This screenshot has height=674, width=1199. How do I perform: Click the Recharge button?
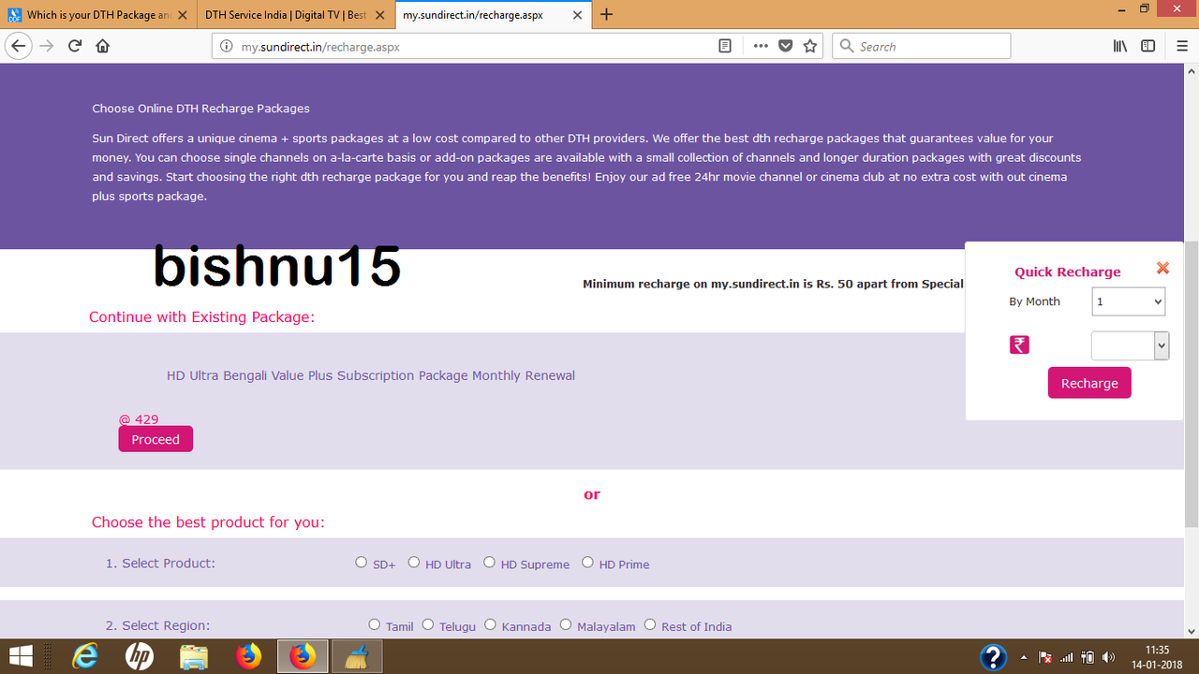coord(1089,383)
